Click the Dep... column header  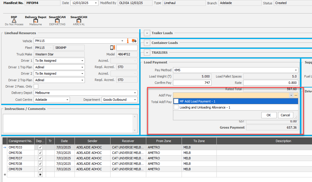pos(40,141)
